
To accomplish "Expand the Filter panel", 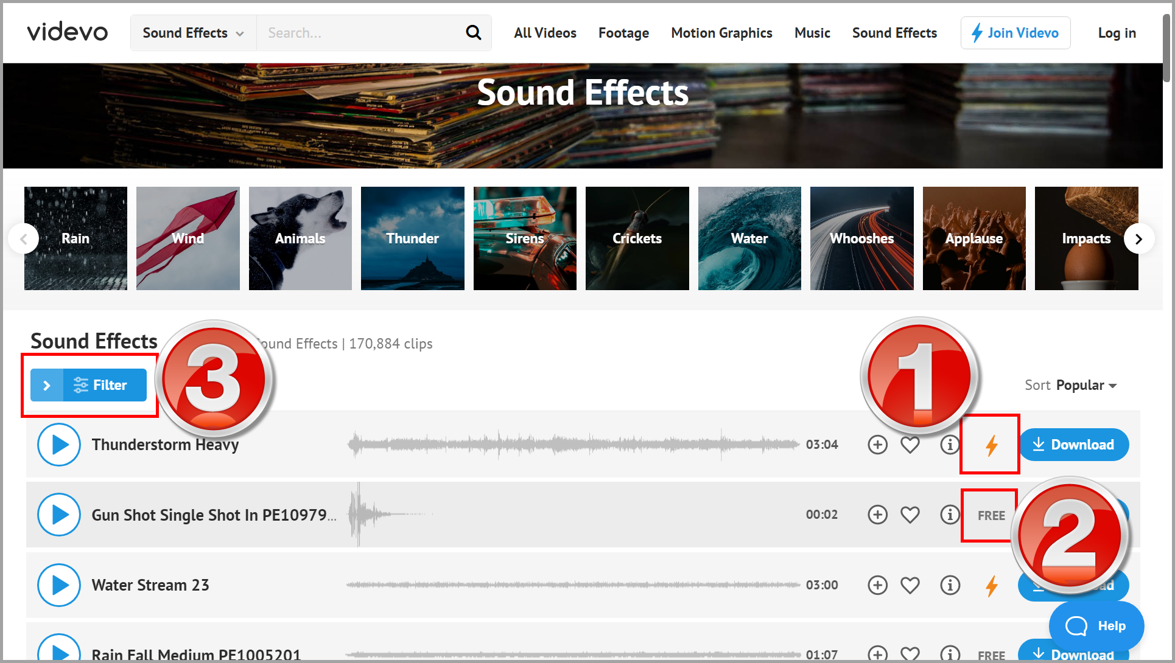I will 89,385.
